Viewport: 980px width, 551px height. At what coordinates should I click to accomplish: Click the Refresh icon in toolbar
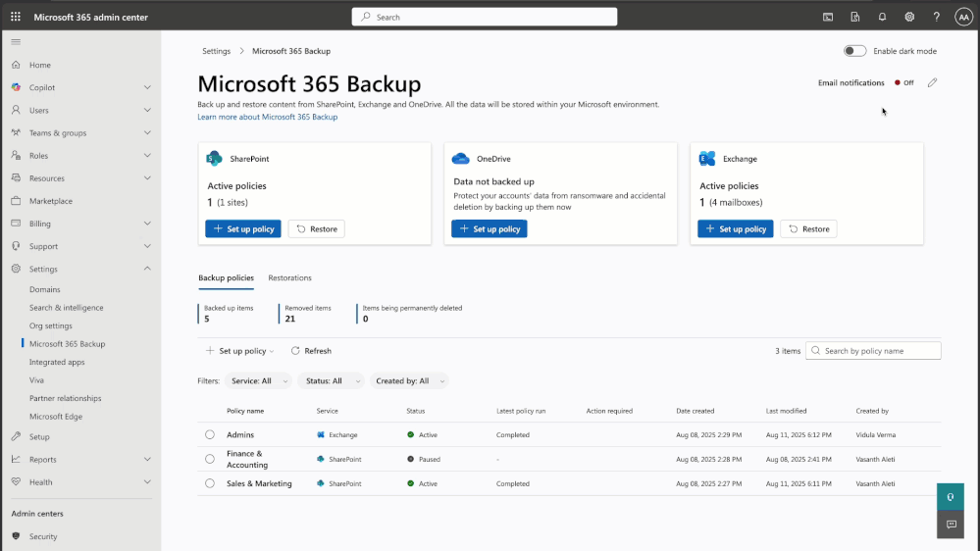point(295,351)
